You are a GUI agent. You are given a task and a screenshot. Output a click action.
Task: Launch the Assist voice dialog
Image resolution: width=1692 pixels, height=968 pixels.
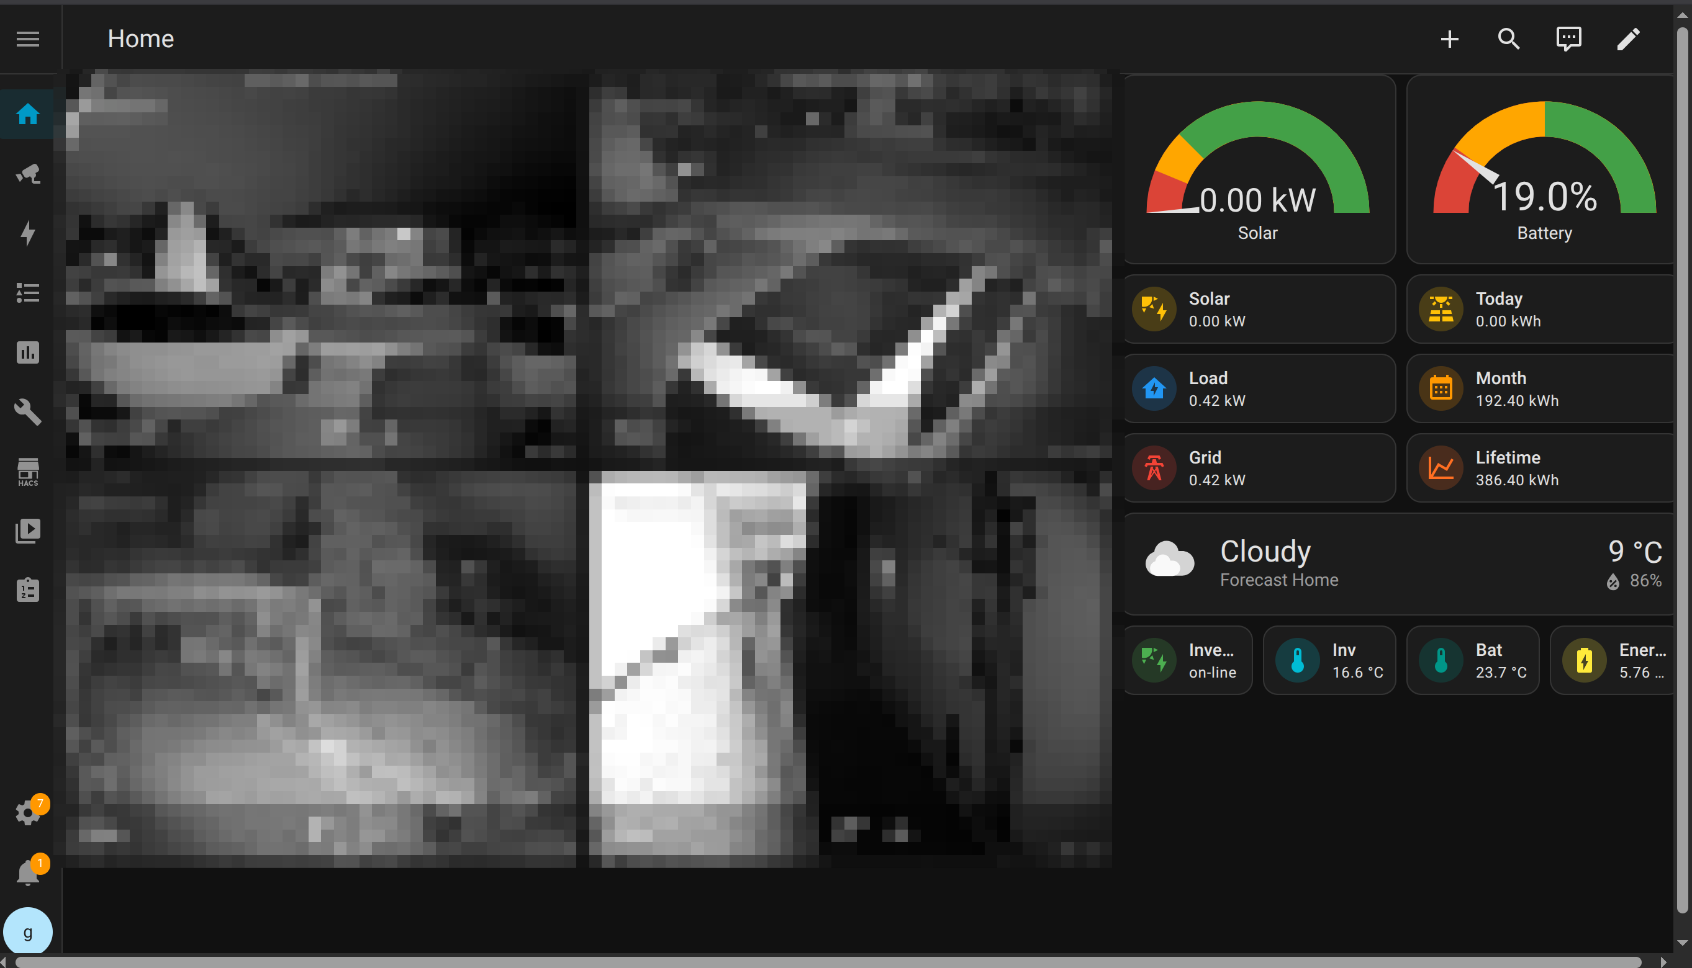[x=1568, y=38]
